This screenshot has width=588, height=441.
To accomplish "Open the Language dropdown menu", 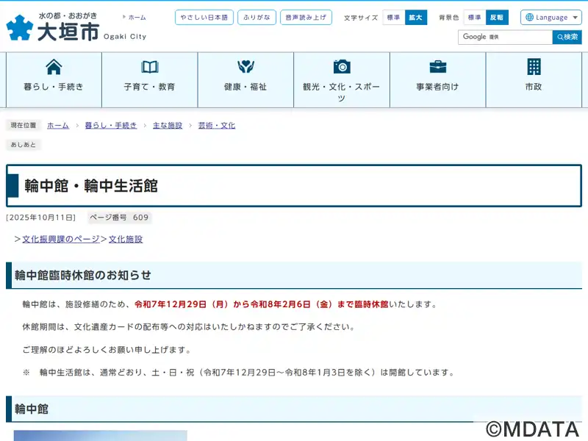I will (551, 18).
